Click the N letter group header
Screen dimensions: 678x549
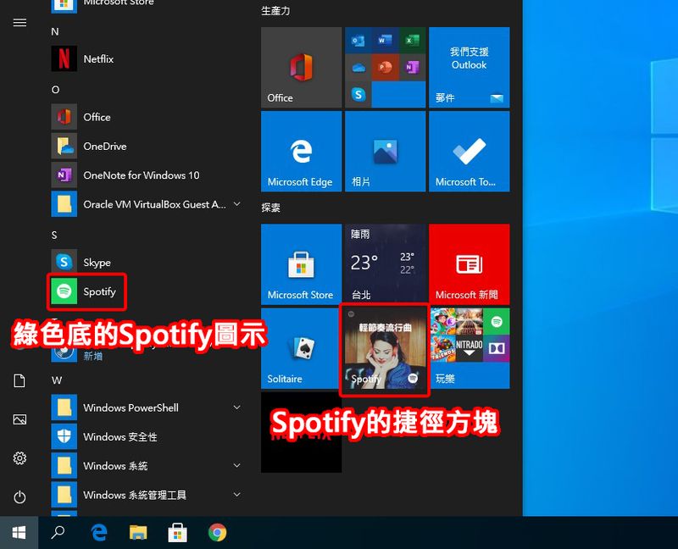pyautogui.click(x=55, y=31)
